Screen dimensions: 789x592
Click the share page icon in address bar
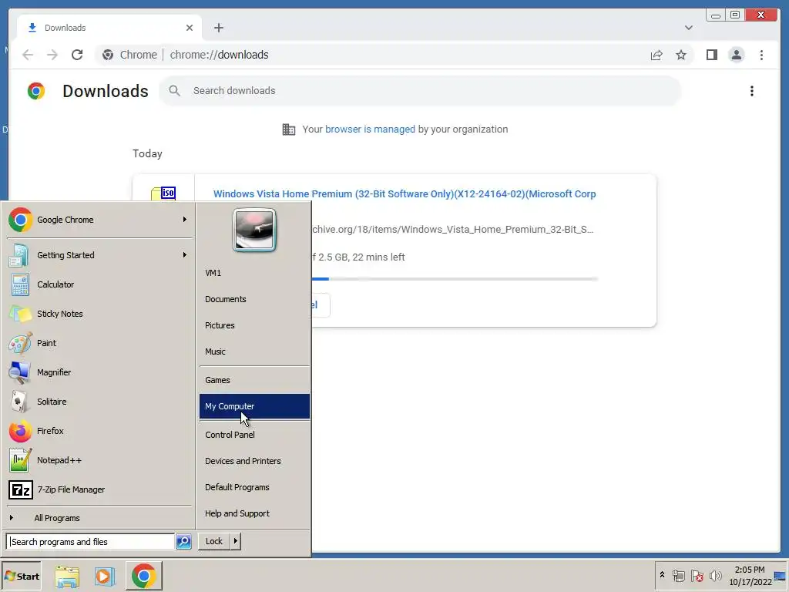click(x=656, y=55)
